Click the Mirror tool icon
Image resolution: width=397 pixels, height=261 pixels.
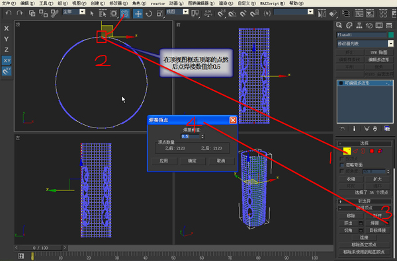pos(322,13)
